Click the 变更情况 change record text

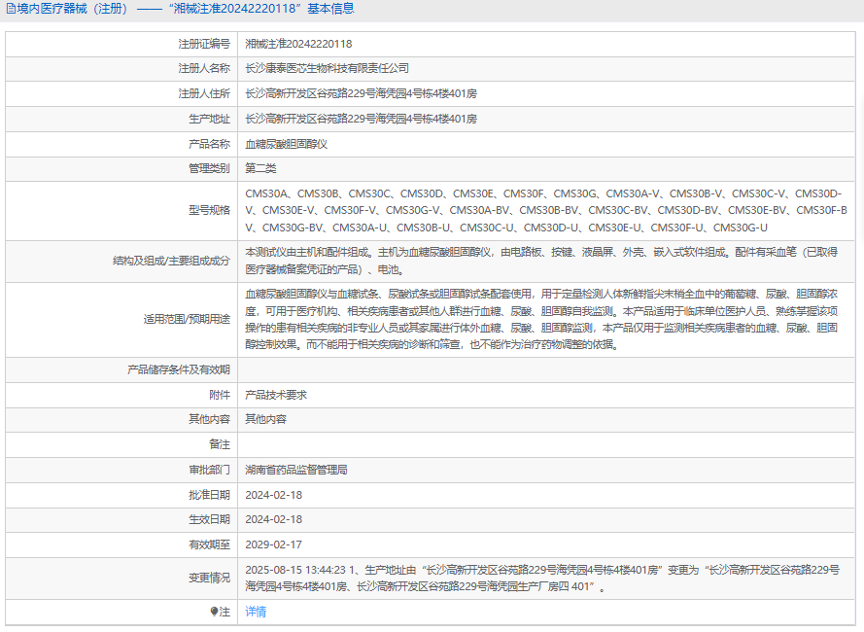(542, 578)
